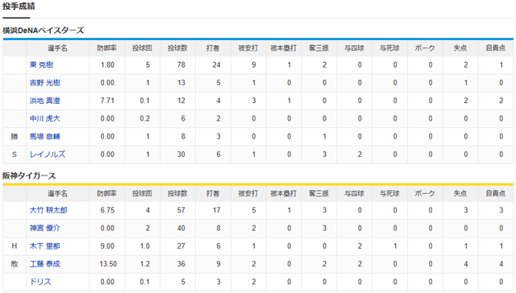Click the 阪神タイガース team heading
Viewport: 516px width, 293px height.
pyautogui.click(x=29, y=176)
